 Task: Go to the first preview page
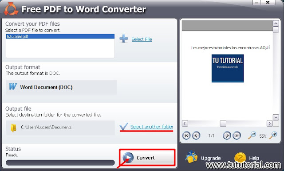click(186, 136)
